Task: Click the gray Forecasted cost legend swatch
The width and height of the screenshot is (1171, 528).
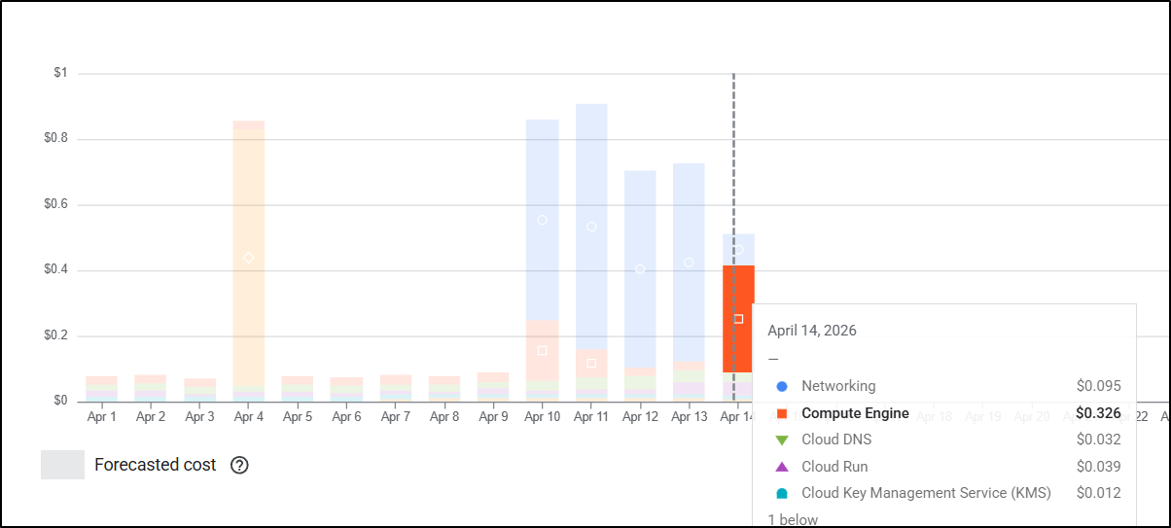Action: [62, 465]
